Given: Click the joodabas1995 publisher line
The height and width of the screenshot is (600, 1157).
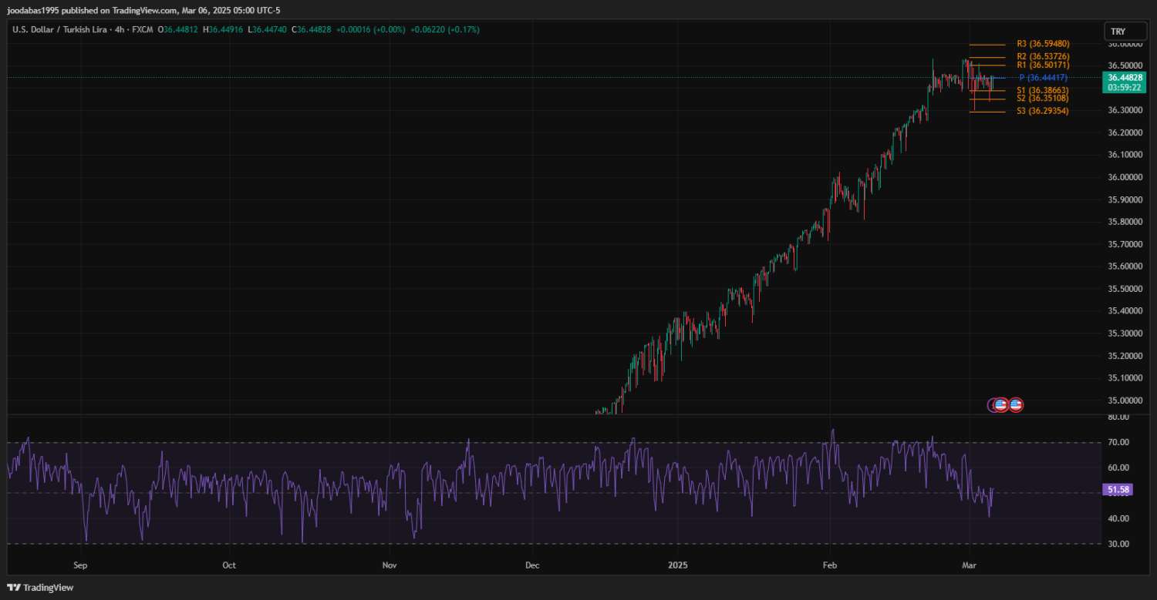Looking at the screenshot, I should [x=144, y=10].
